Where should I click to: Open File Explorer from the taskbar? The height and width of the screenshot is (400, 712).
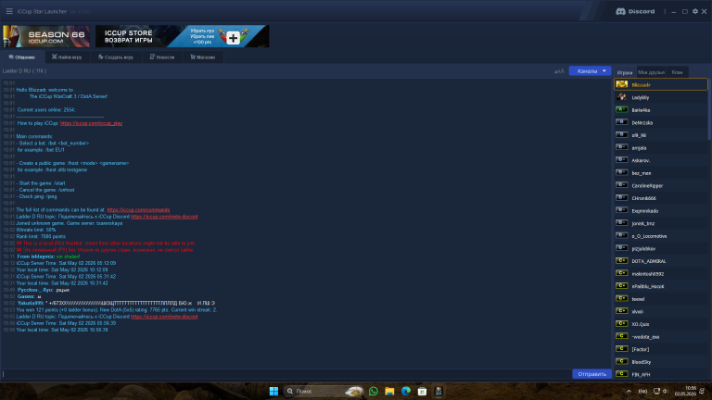pos(389,391)
